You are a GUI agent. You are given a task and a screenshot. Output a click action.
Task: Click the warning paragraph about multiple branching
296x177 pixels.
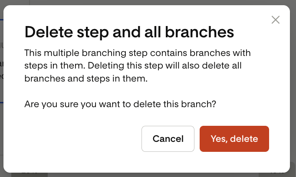click(138, 66)
